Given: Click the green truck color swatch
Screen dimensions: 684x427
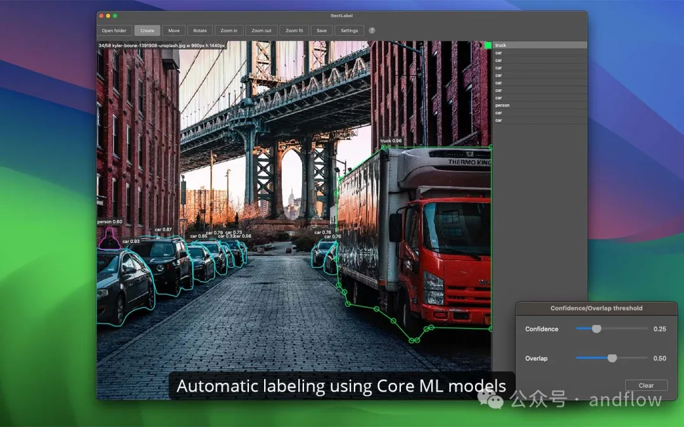Looking at the screenshot, I should pyautogui.click(x=488, y=46).
